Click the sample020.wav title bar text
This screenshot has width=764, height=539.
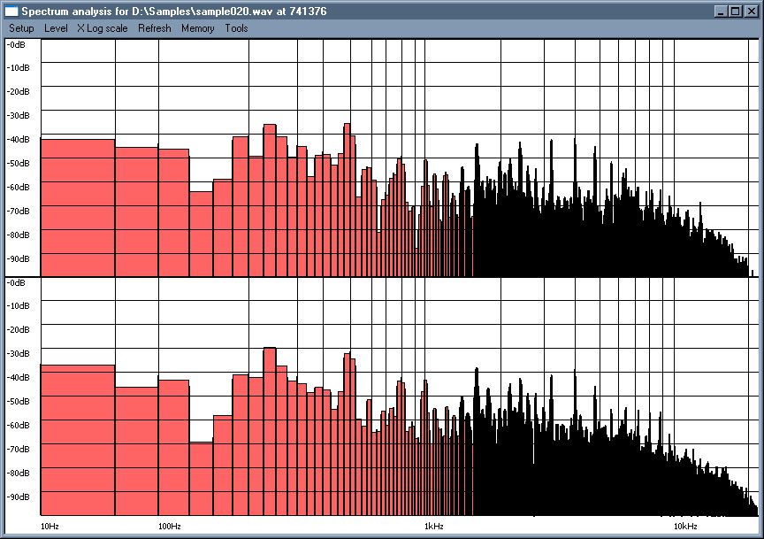click(x=177, y=12)
